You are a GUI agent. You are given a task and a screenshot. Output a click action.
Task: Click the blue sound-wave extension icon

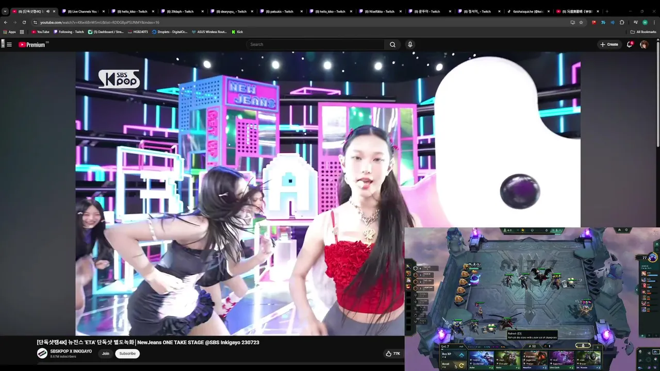coord(613,22)
